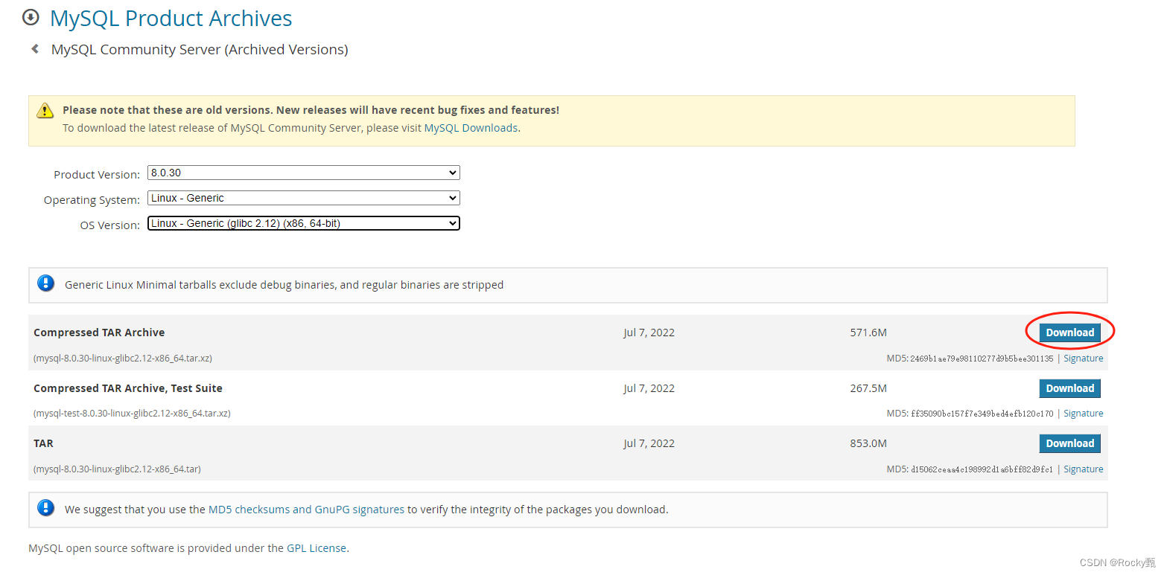1167x575 pixels.
Task: Click filename mysql-8.0.30-linux-glibc2.12-x86_64.tar
Action: (x=117, y=469)
